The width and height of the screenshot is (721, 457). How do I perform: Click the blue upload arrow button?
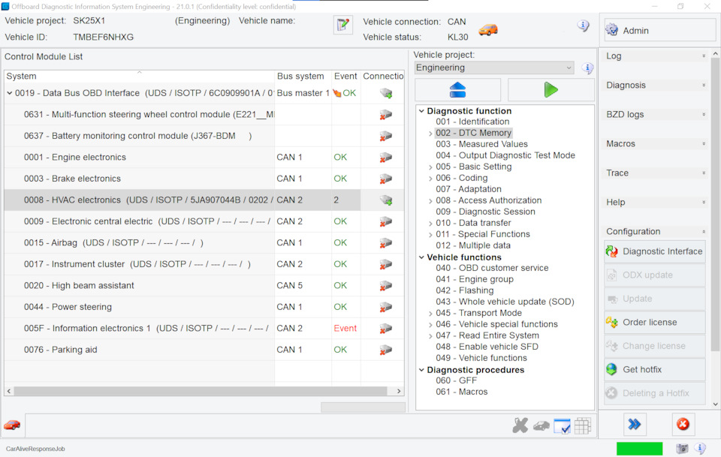(457, 89)
